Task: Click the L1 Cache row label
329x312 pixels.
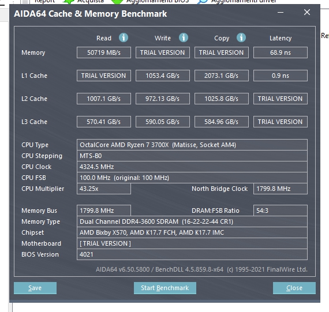Action: [34, 76]
